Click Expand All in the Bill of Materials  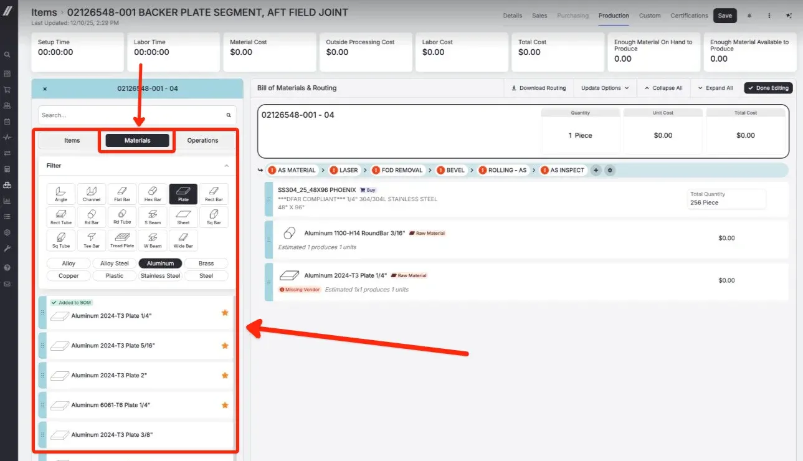pyautogui.click(x=714, y=88)
